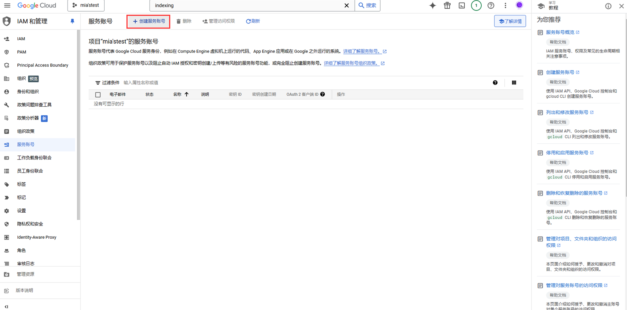Open 标记 sidebar item
The image size is (627, 310).
[38, 198]
